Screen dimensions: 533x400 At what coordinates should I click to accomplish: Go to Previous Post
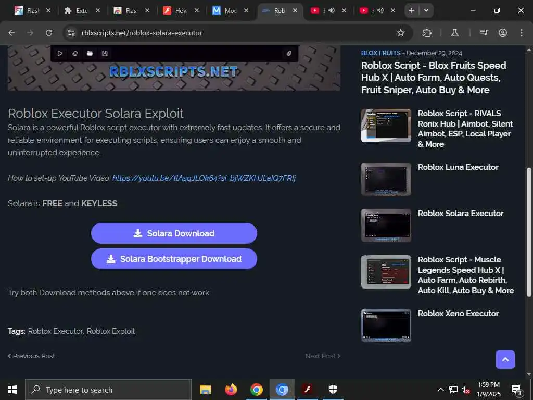(31, 356)
